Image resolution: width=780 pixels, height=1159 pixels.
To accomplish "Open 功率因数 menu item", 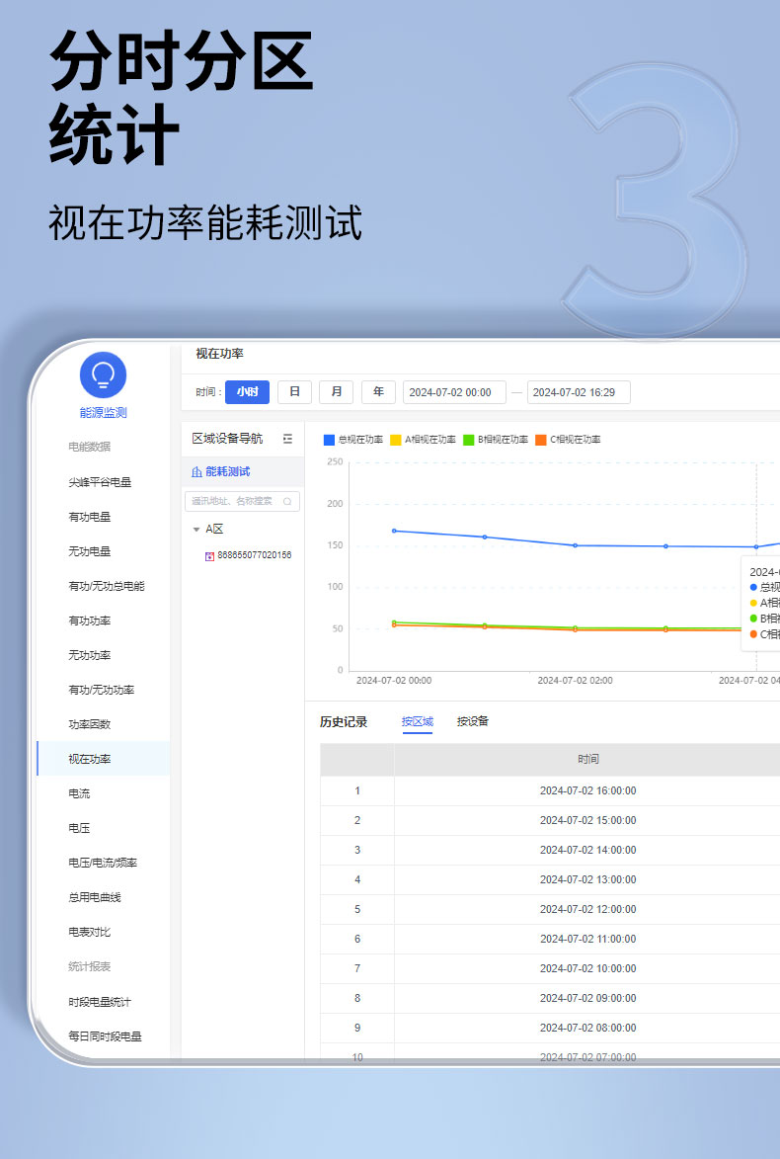I will click(x=90, y=724).
